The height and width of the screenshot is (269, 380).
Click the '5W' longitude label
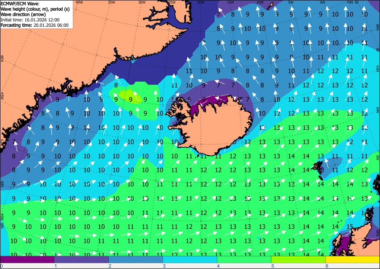point(291,2)
